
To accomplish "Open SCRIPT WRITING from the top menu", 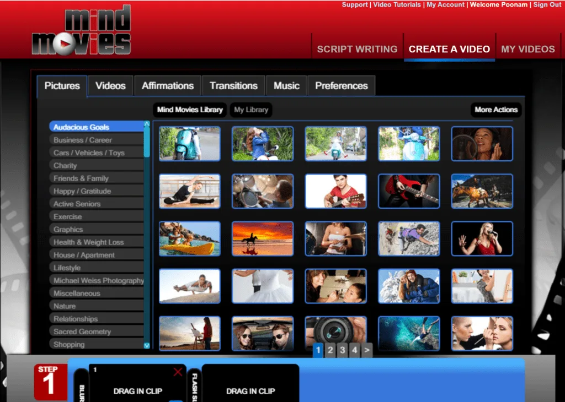I will pyautogui.click(x=357, y=49).
